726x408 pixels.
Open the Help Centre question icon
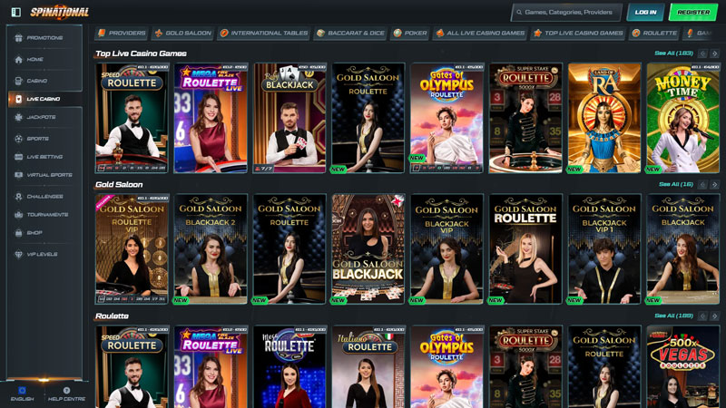[66, 391]
